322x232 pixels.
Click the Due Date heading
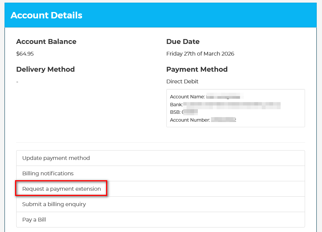(183, 42)
